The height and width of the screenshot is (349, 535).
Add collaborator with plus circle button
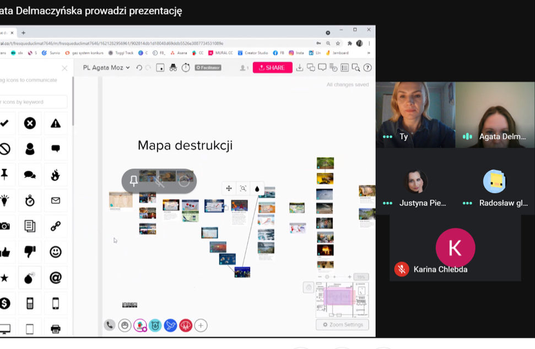coord(201,325)
